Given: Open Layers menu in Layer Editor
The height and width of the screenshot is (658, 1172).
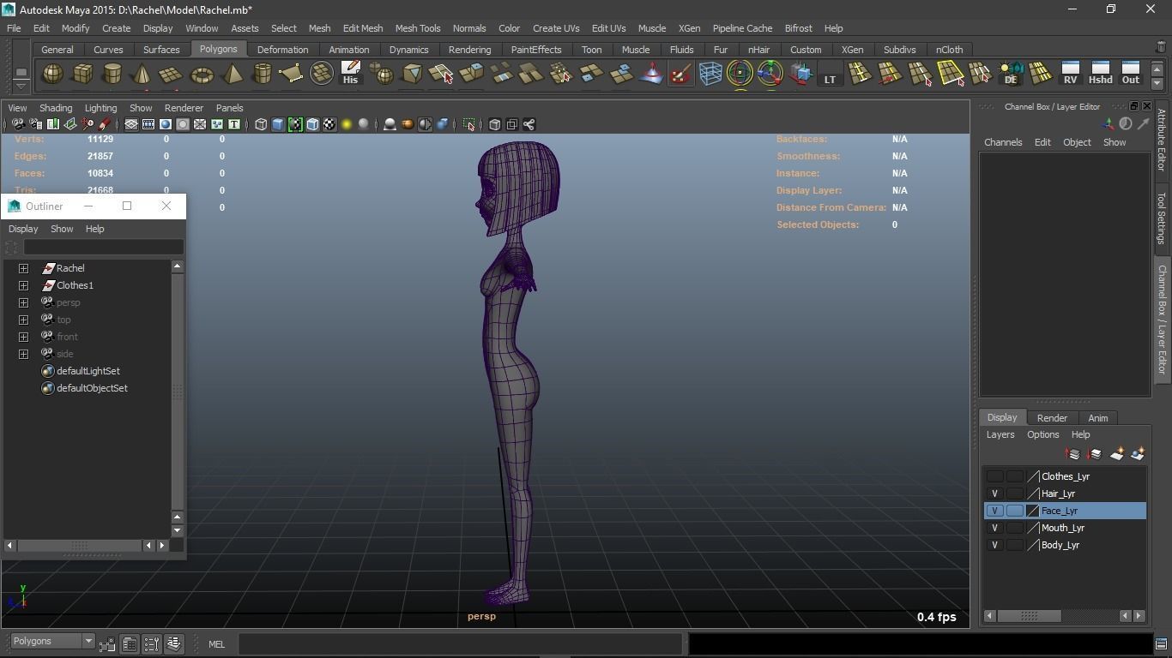Looking at the screenshot, I should click(1000, 434).
